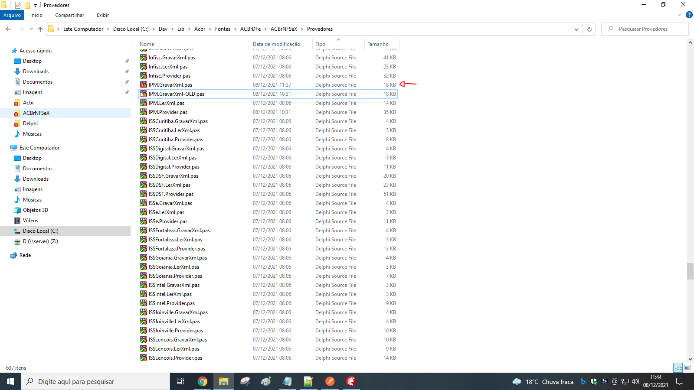
Task: Click the New Folder icon in the title bar
Action: point(27,5)
